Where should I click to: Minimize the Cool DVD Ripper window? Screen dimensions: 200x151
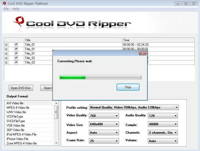[x=178, y=4]
